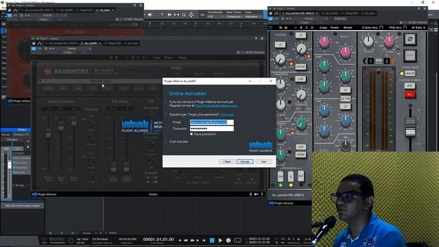Image resolution: width=439 pixels, height=247 pixels.
Task: Pin the bx_rooMS plugin window
Action: 256,38
